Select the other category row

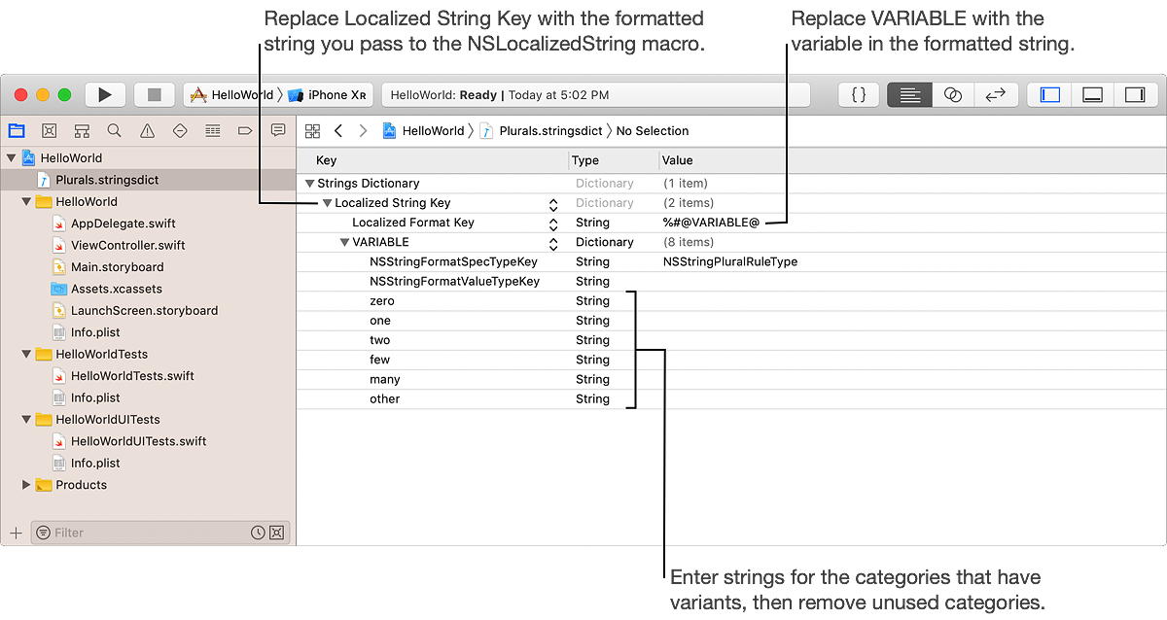(x=731, y=398)
